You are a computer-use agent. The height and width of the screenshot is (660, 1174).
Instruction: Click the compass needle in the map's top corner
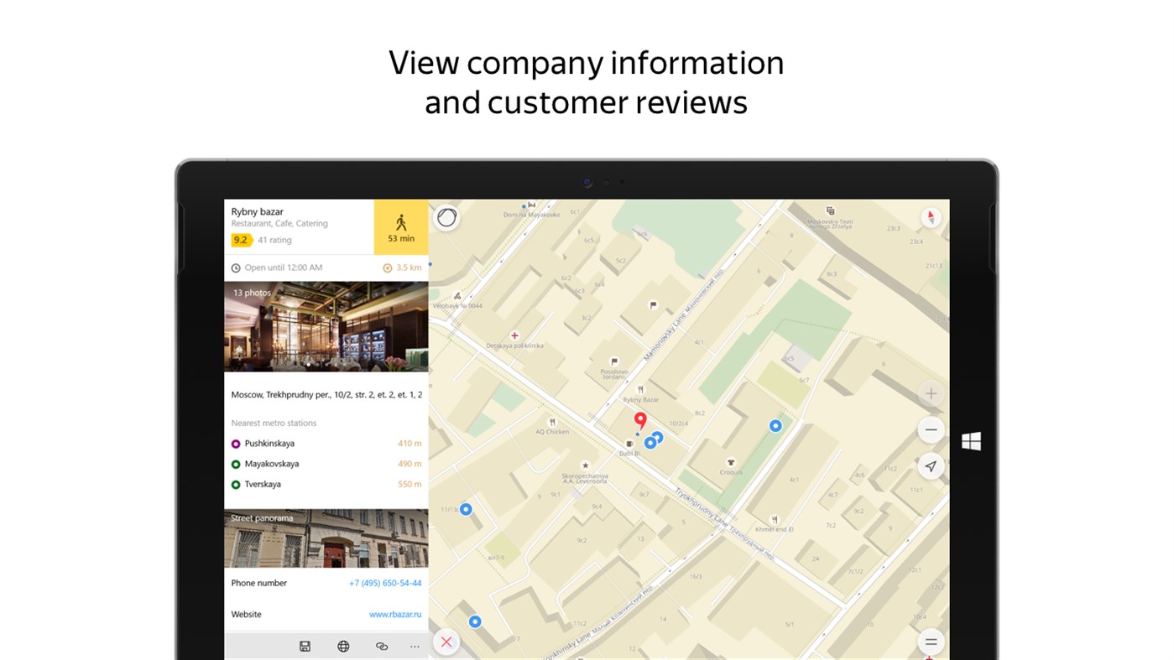coord(930,216)
